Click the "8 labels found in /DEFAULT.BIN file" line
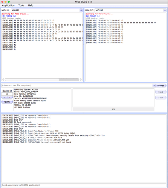Viewport: 168px width, 188px height. [x=32, y=138]
